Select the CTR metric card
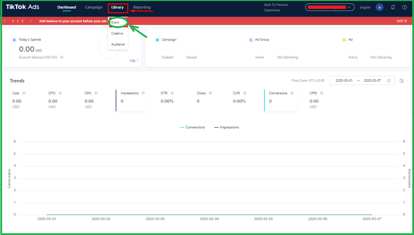414x235 pixels. 167,100
